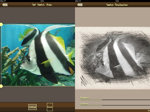Click the pencil sketch fish preview
The height and width of the screenshot is (112, 150).
[x=112, y=58]
